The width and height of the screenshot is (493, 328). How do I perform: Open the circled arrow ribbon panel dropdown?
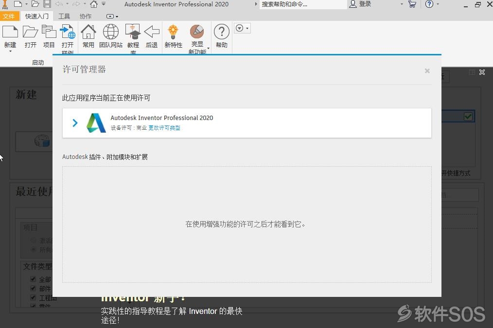tap(242, 28)
